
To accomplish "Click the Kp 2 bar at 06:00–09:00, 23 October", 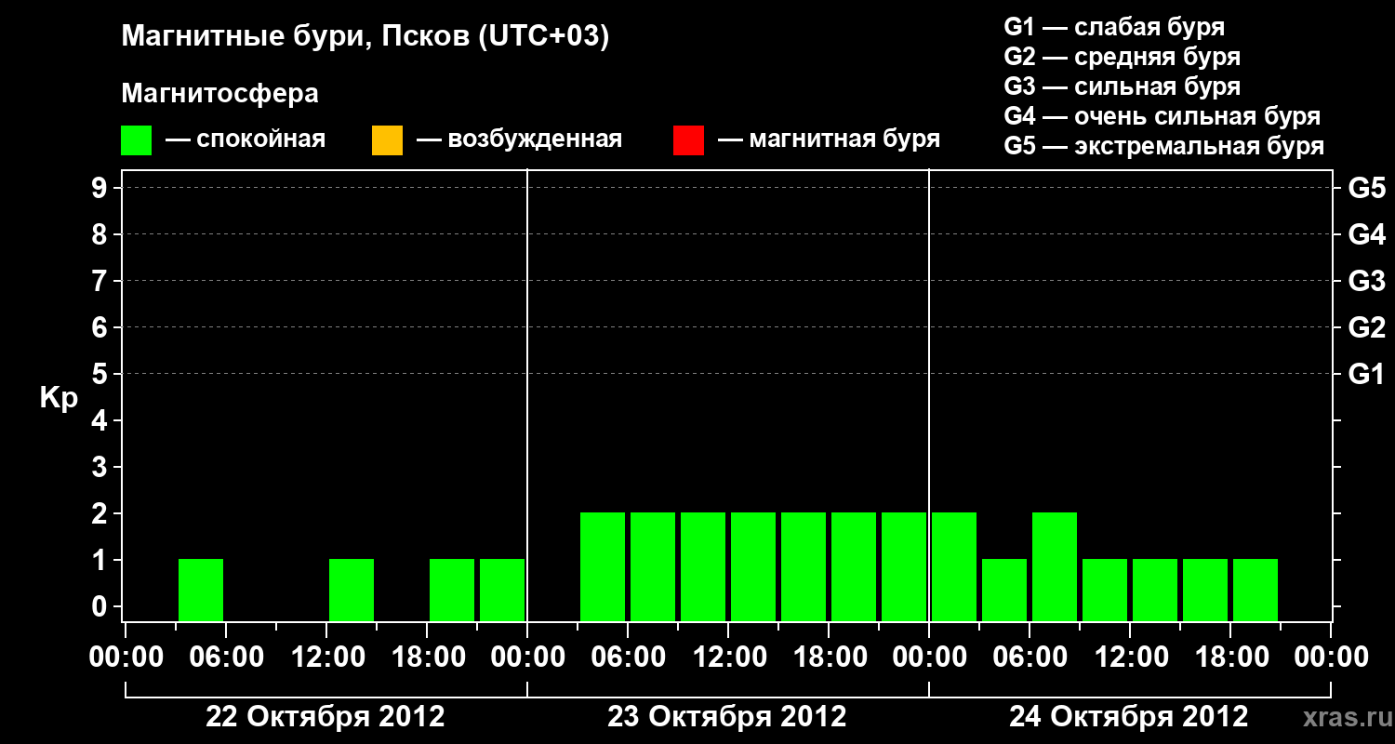I will click(653, 566).
